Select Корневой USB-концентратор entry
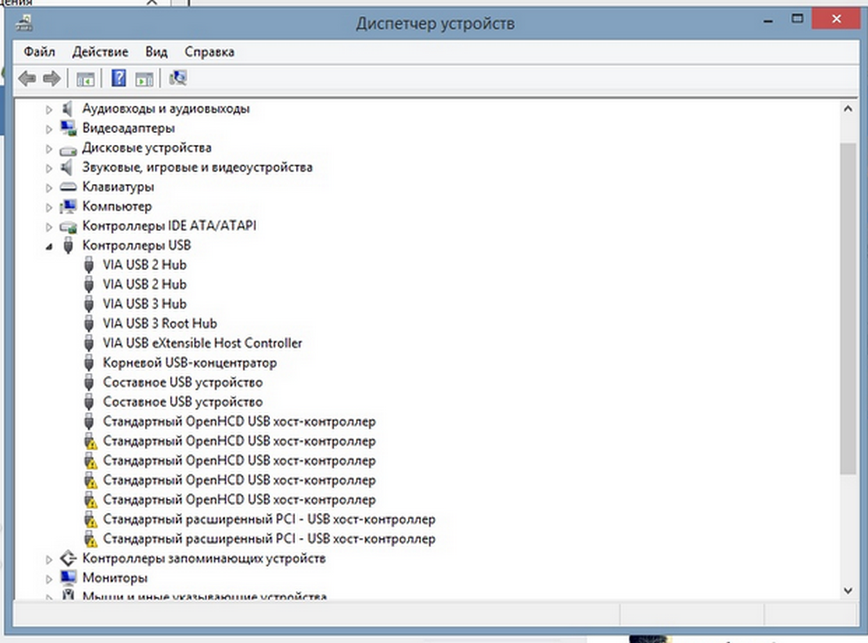The width and height of the screenshot is (868, 643). click(x=189, y=363)
